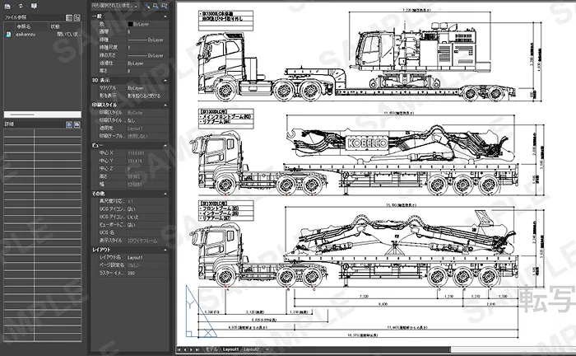The width and height of the screenshot is (576, 356).
Task: Click the UCS 名 value field
Action: [x=147, y=232]
